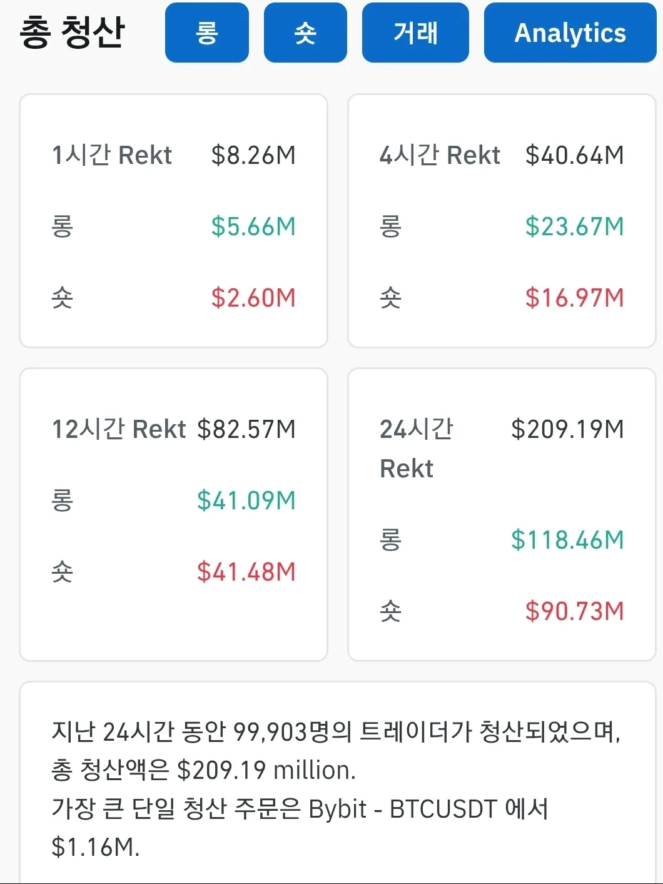Select the 1시간 Rekt card title

coord(111,155)
